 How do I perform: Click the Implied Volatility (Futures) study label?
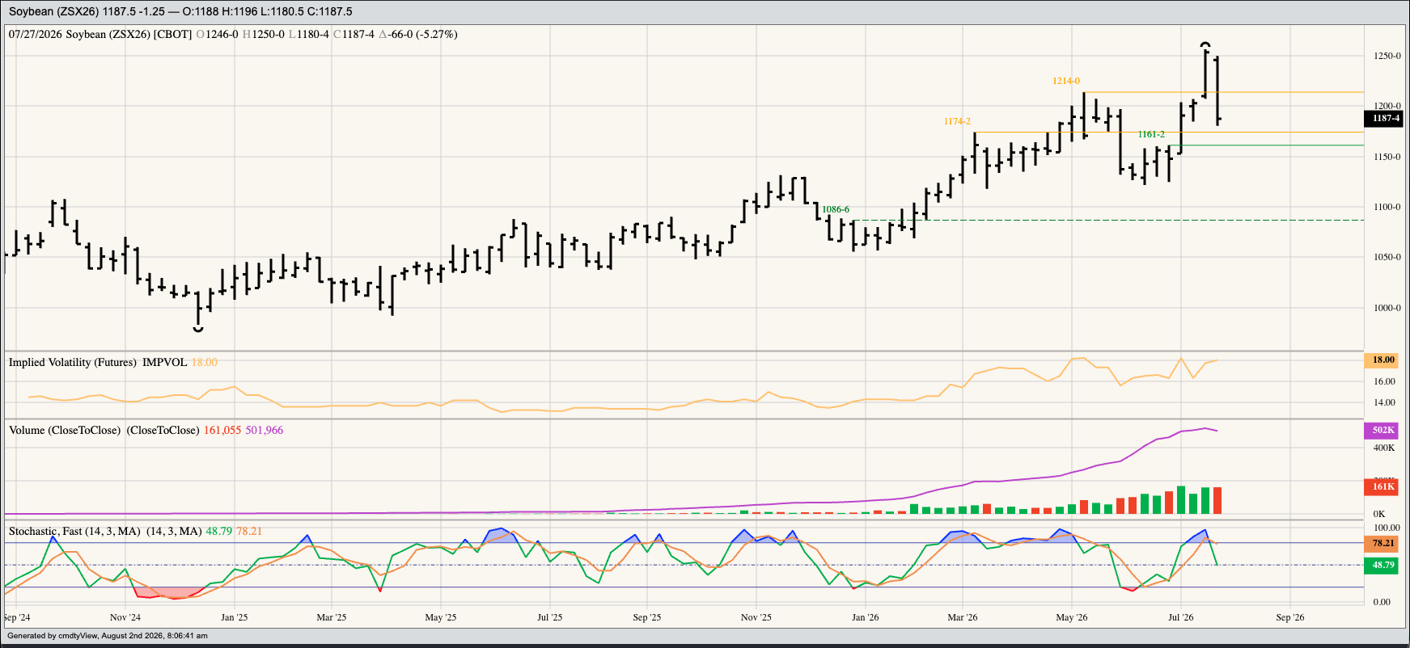pyautogui.click(x=73, y=362)
